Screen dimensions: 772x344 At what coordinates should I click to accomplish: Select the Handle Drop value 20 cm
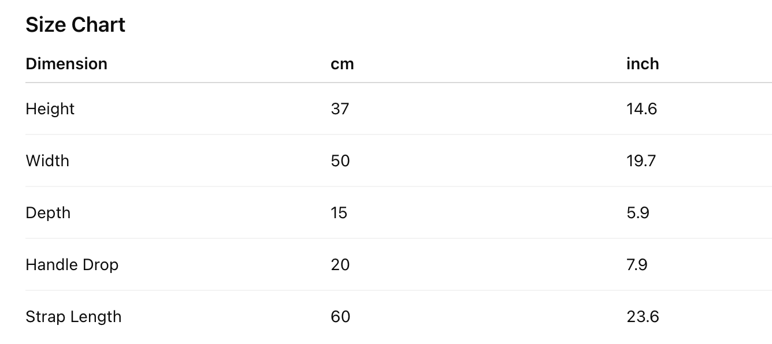click(340, 264)
